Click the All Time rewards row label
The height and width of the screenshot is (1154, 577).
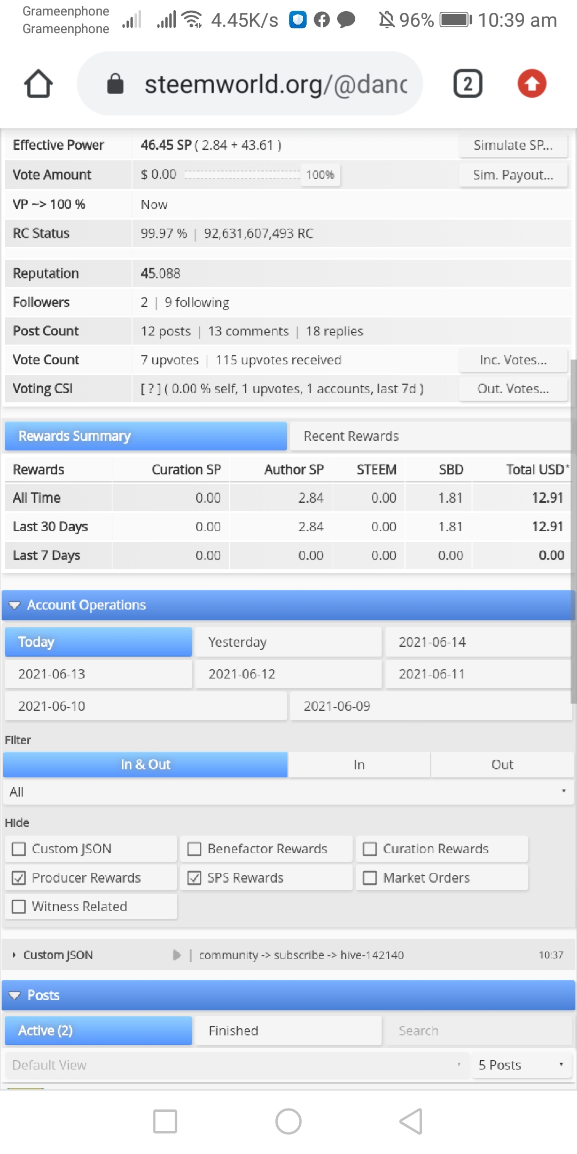point(36,498)
